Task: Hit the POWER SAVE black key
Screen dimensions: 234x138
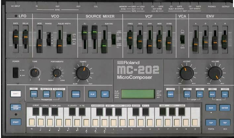Action: [x=99, y=112]
